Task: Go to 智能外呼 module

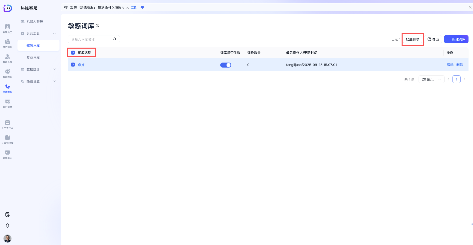Action: [x=7, y=58]
